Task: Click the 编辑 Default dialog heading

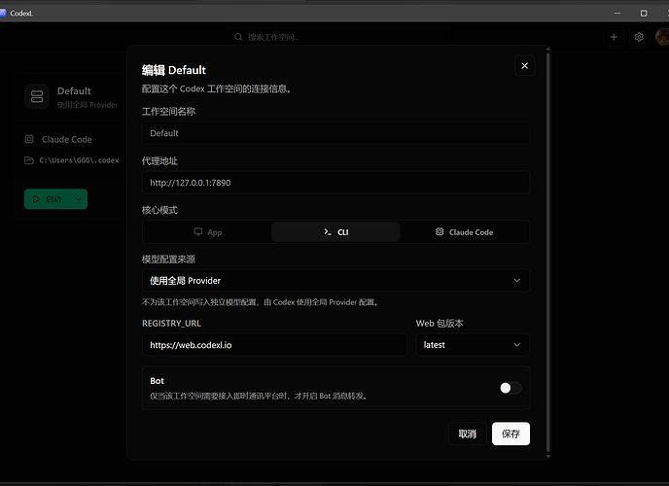Action: pyautogui.click(x=174, y=70)
